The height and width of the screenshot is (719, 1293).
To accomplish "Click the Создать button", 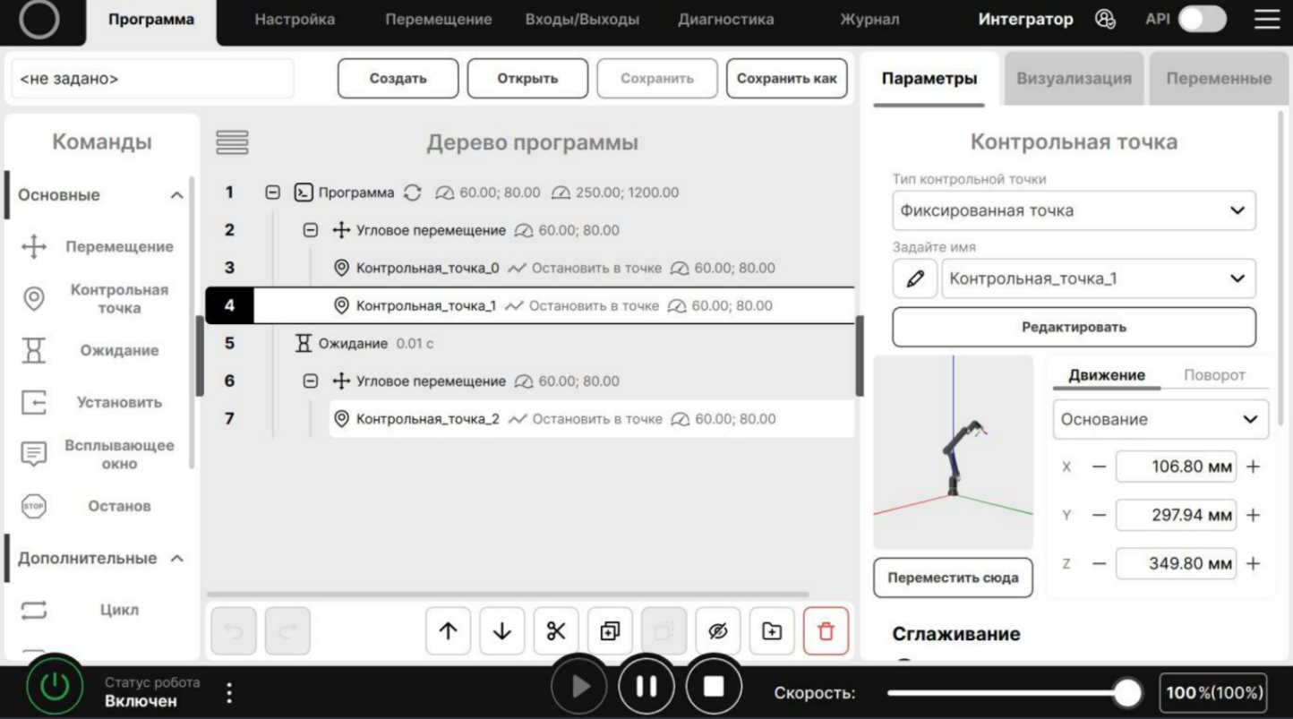I will [x=398, y=79].
